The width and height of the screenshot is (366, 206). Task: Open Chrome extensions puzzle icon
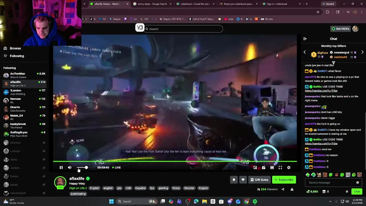328,12
